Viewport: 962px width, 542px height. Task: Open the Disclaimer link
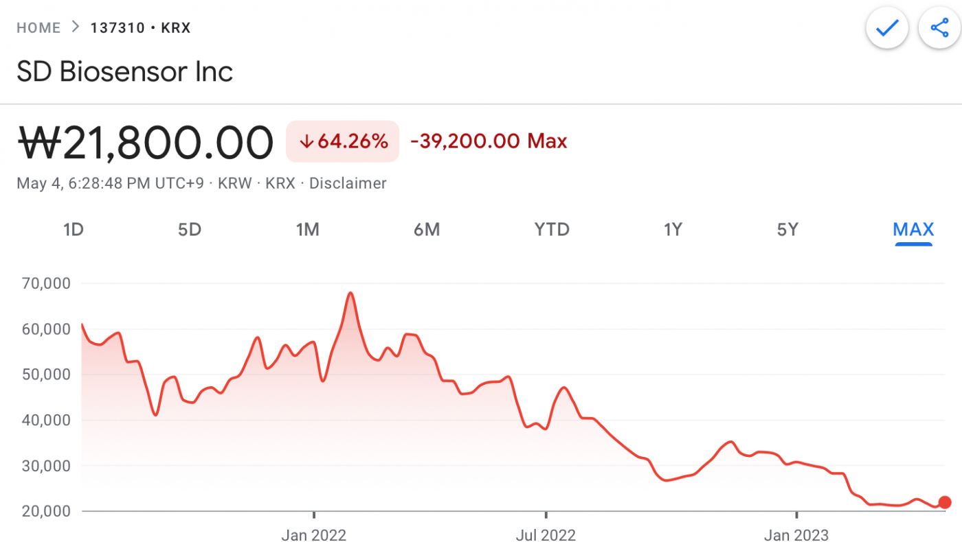click(348, 183)
